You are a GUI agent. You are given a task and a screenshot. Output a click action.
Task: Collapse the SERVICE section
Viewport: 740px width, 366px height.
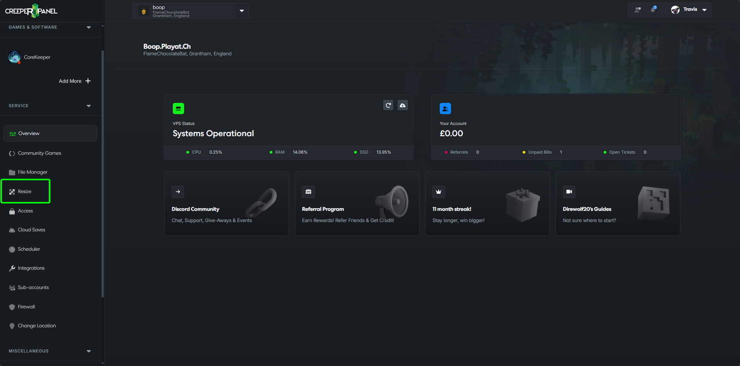(x=88, y=106)
